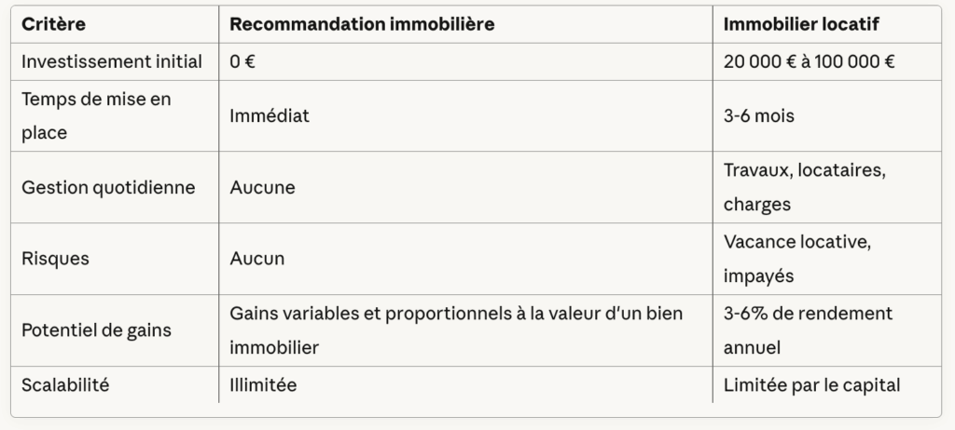Click the "Risques" row label
Viewport: 955px width, 430px height.
56,259
